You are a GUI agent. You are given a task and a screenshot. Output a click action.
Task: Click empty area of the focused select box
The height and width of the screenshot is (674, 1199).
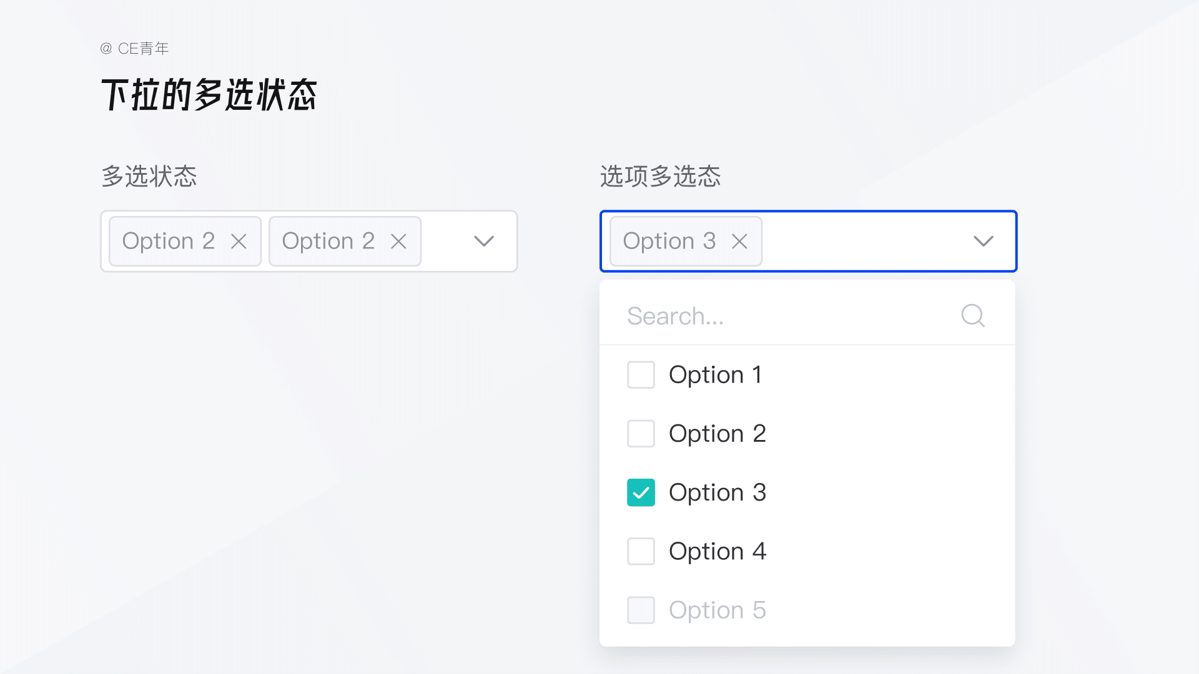[862, 242]
